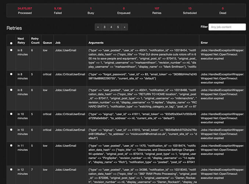Click the 'Queue' column header
The height and width of the screenshot is (184, 249).
pos(47,43)
